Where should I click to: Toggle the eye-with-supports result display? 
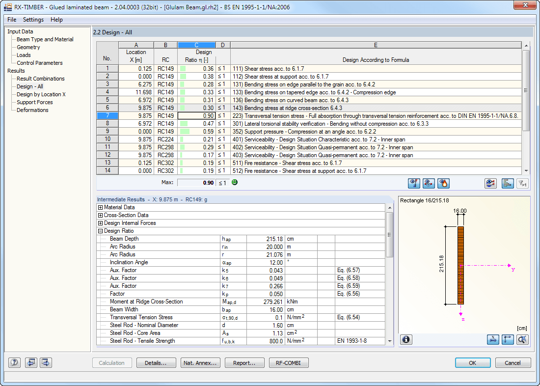tap(429, 183)
